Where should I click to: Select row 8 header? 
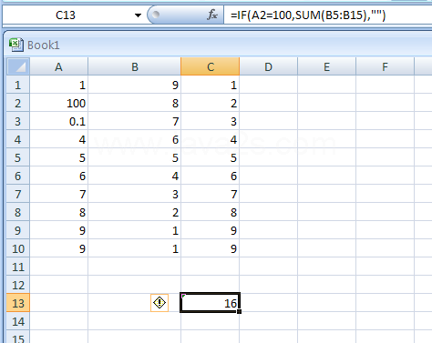(18, 212)
